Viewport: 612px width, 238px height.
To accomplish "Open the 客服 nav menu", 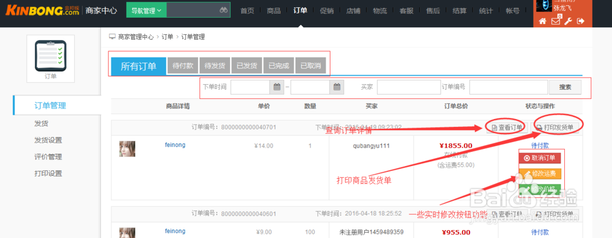I will point(406,11).
